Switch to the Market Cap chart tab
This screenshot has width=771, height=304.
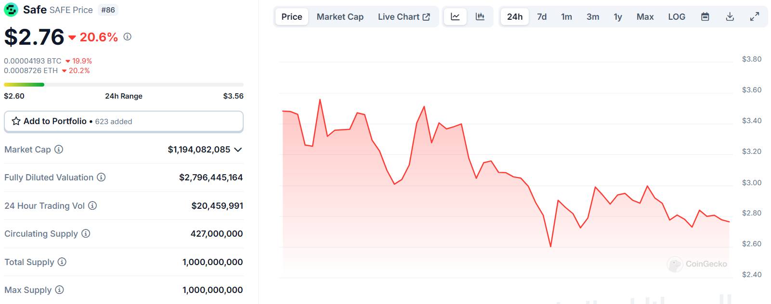(x=340, y=17)
